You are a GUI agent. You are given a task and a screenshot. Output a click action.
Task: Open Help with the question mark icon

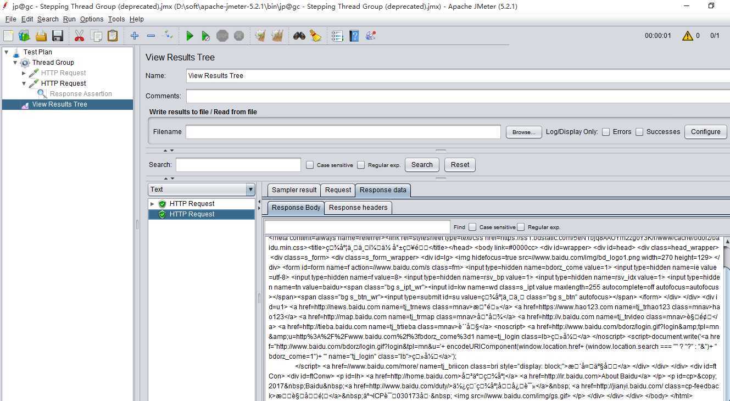click(354, 36)
